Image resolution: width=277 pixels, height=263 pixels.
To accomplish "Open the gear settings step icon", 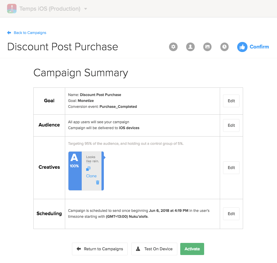I will coord(173,47).
